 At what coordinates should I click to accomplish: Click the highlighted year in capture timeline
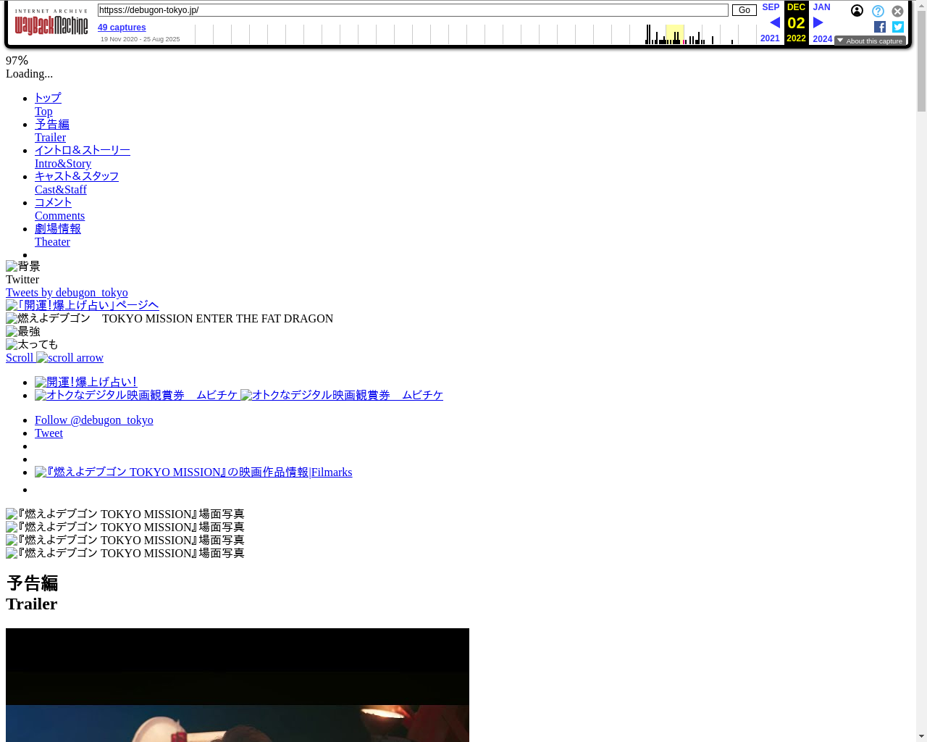(674, 35)
